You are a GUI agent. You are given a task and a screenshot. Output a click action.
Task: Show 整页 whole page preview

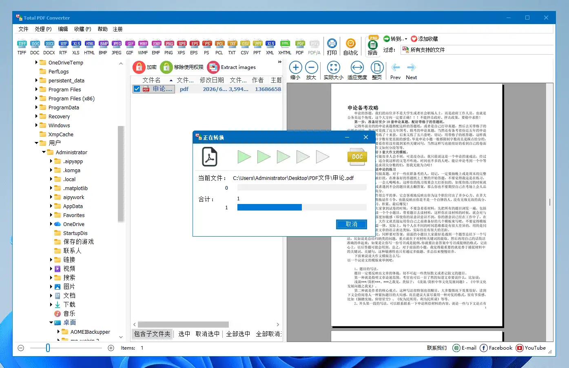click(x=377, y=71)
